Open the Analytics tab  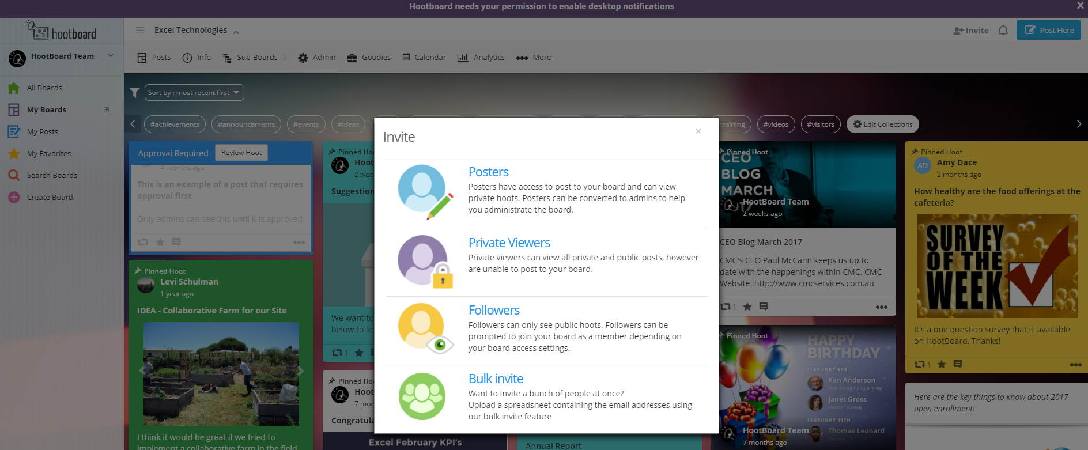pos(481,58)
